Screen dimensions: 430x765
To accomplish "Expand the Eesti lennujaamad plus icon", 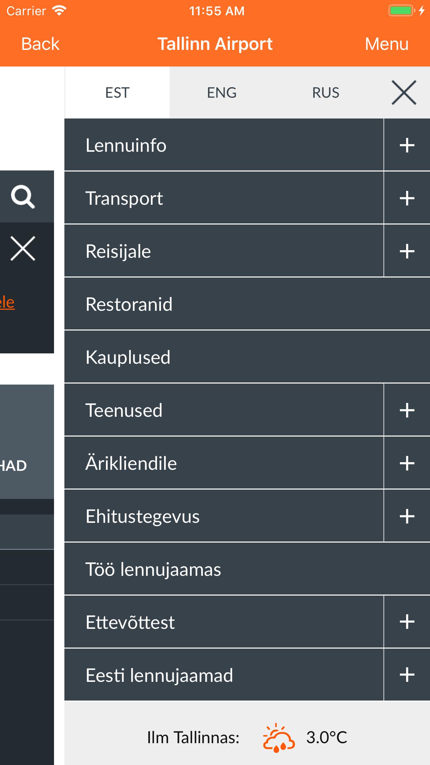I will 407,675.
